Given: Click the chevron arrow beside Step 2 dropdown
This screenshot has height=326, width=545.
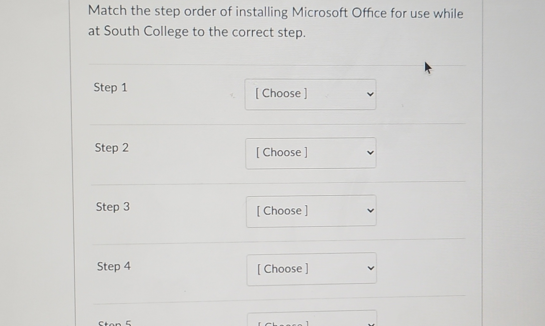Looking at the screenshot, I should pos(371,153).
